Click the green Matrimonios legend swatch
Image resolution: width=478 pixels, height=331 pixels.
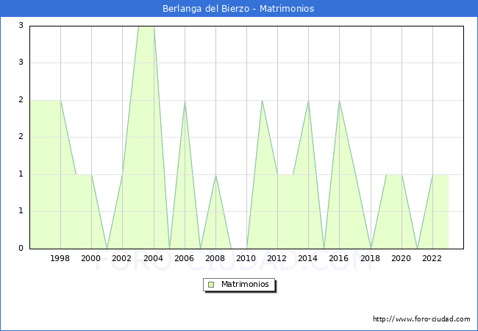coord(211,285)
